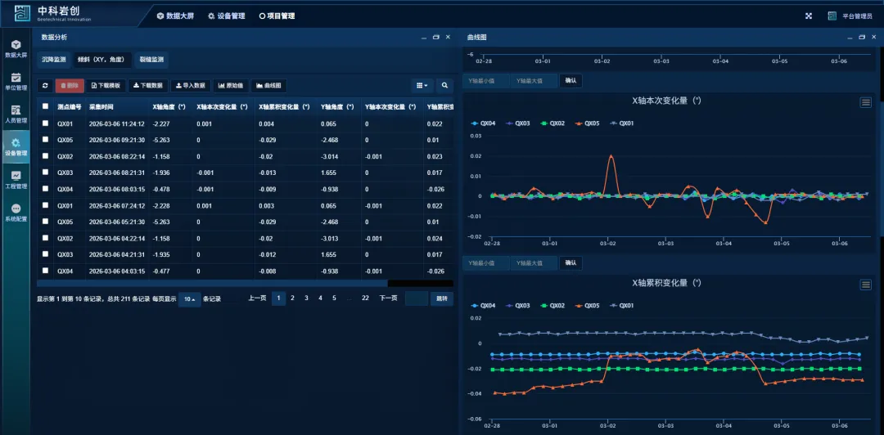Click the fullscreen icon in the top bar
The height and width of the screenshot is (435, 884).
[x=809, y=16]
